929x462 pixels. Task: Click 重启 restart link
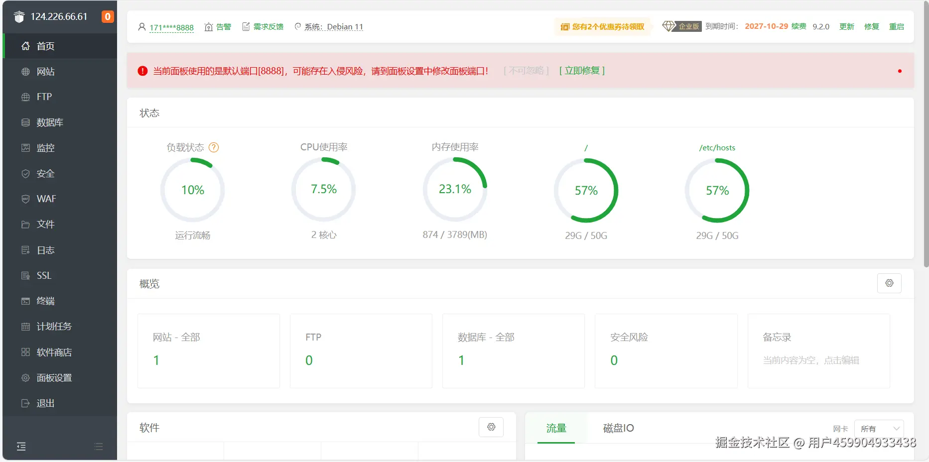click(897, 27)
